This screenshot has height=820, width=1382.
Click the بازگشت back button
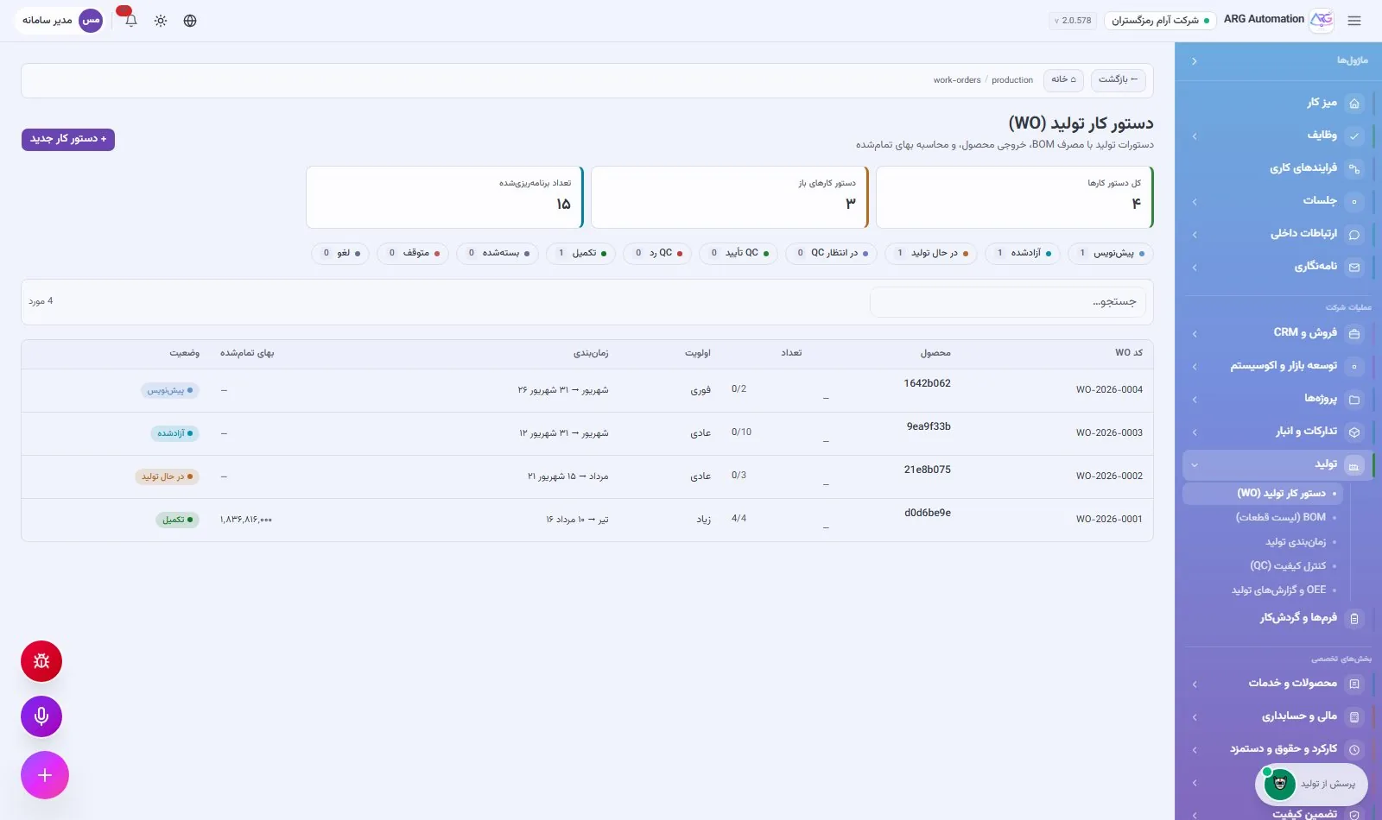[x=1118, y=79]
